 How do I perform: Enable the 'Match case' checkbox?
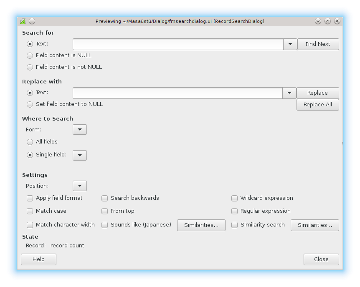coord(30,211)
